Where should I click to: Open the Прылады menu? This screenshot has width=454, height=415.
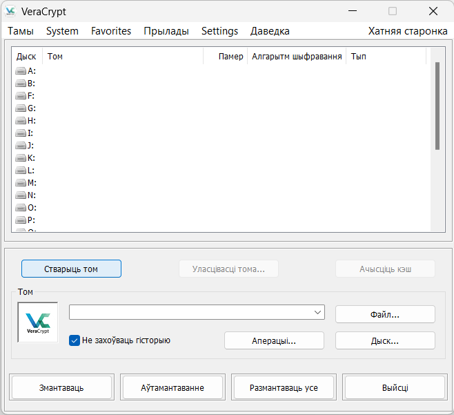166,31
